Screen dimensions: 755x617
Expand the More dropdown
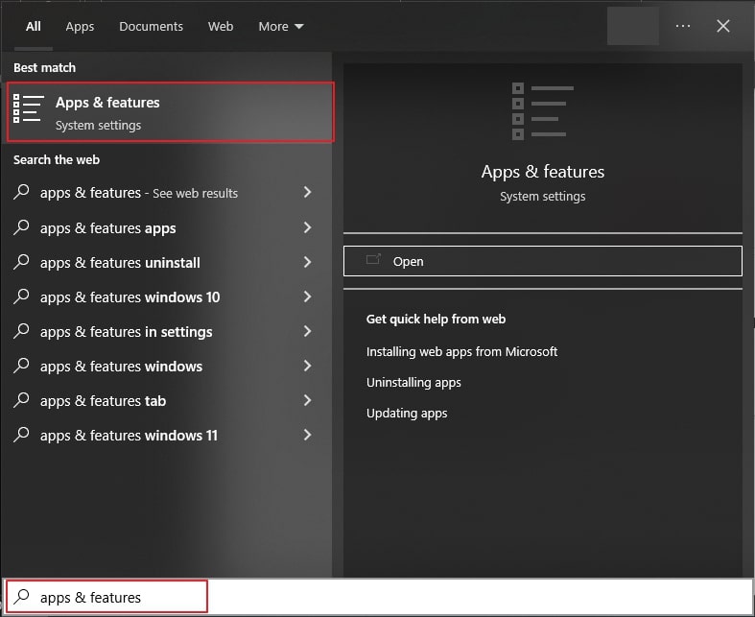(281, 27)
